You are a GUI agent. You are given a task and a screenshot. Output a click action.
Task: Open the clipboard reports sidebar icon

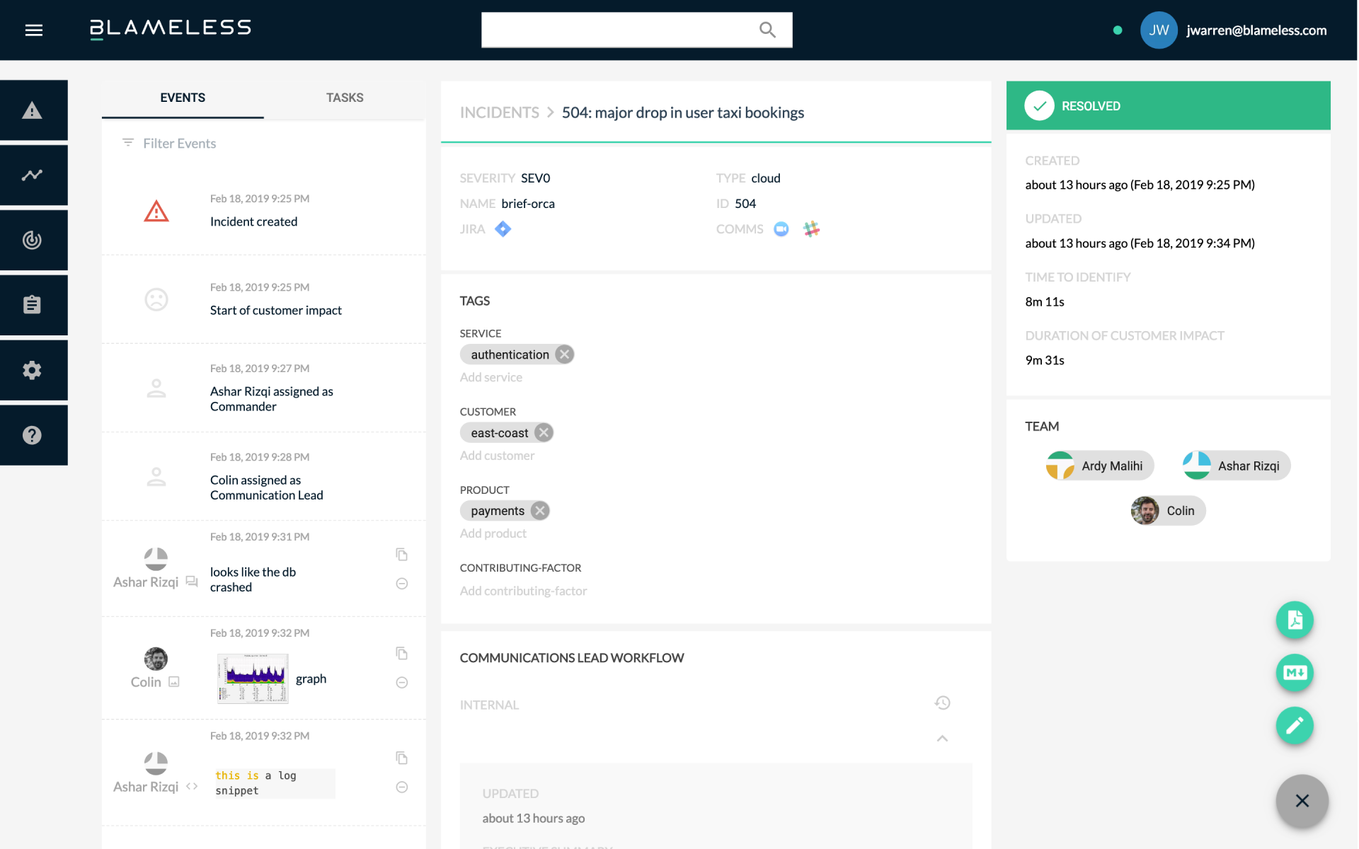(x=33, y=305)
